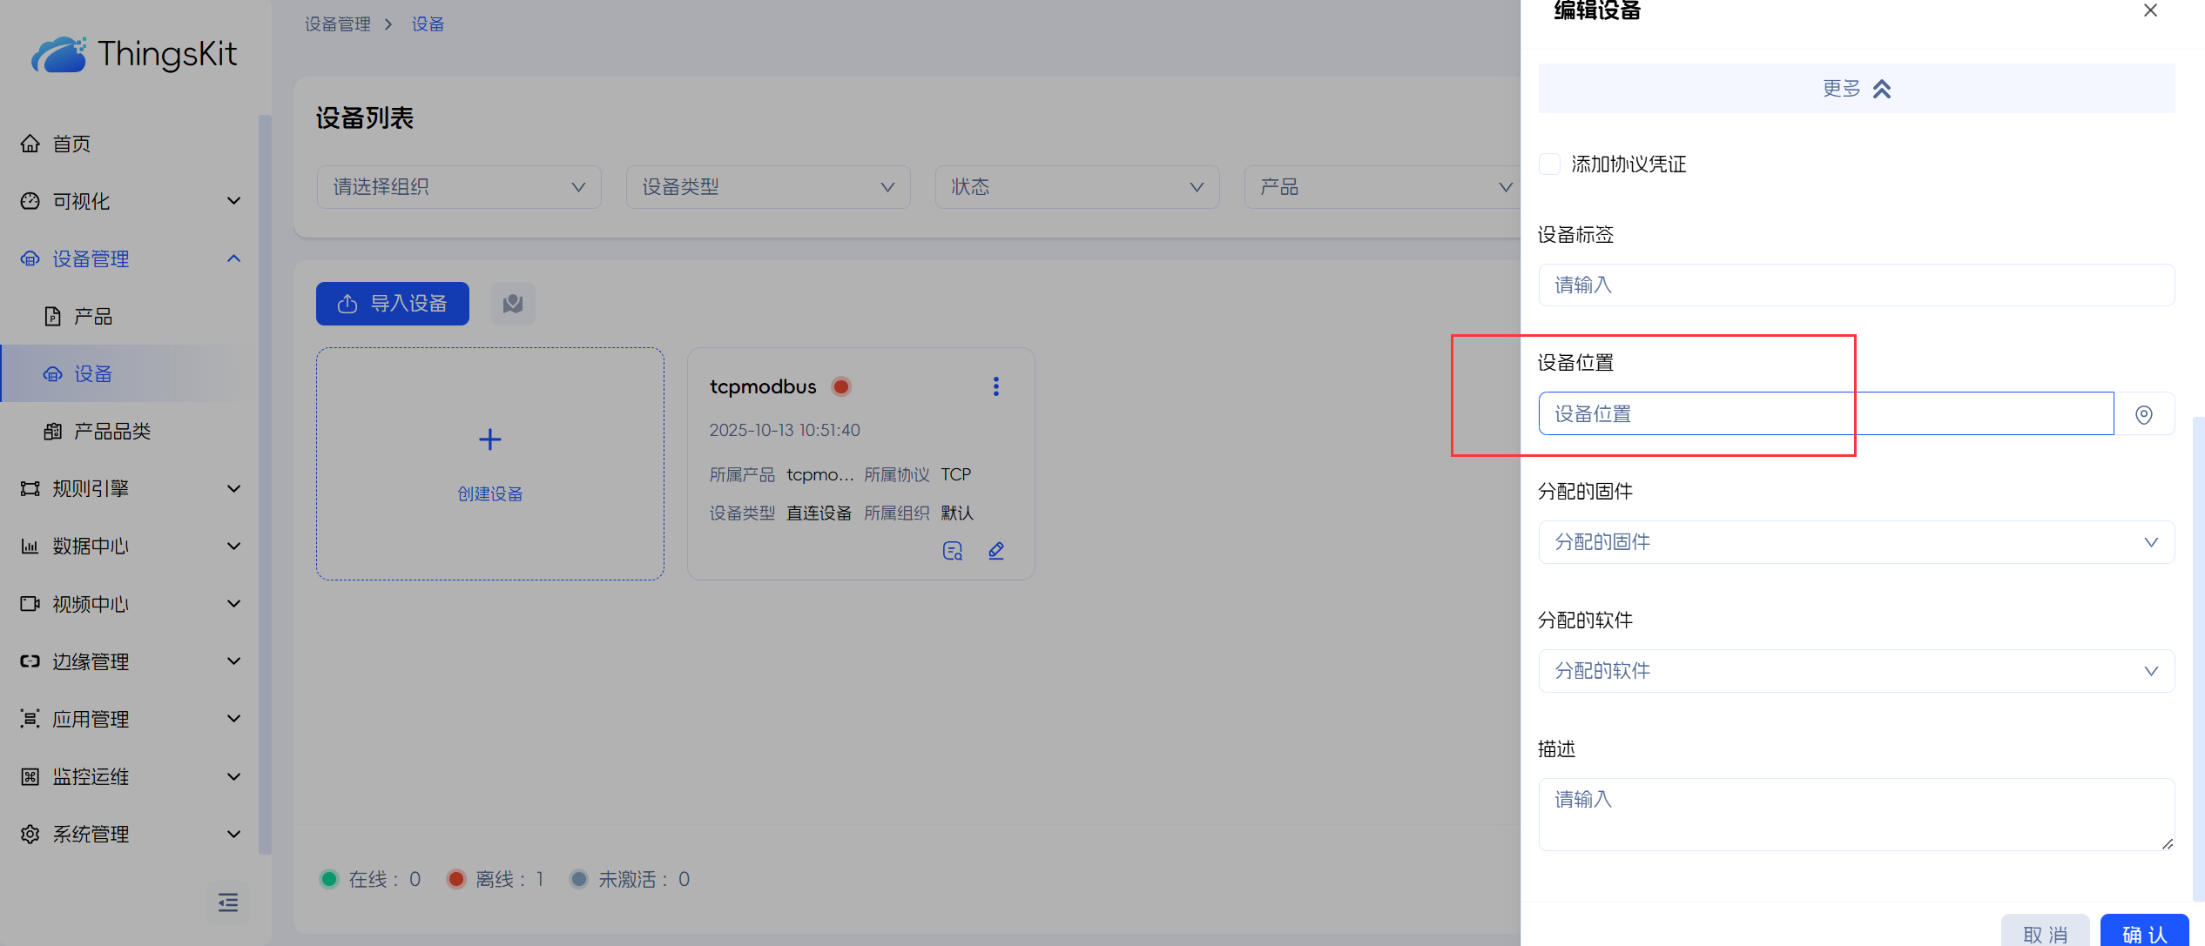Image resolution: width=2205 pixels, height=946 pixels.
Task: Close the 编辑设备 drawer
Action: click(x=2150, y=10)
